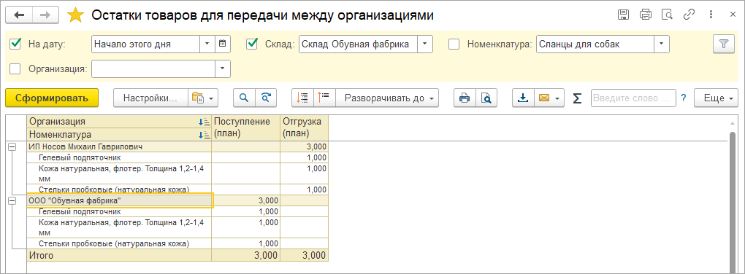Open Настройки... button

(150, 98)
